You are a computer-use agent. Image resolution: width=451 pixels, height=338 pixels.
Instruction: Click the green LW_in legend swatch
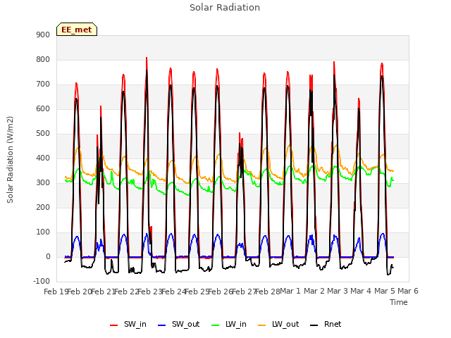coord(215,325)
